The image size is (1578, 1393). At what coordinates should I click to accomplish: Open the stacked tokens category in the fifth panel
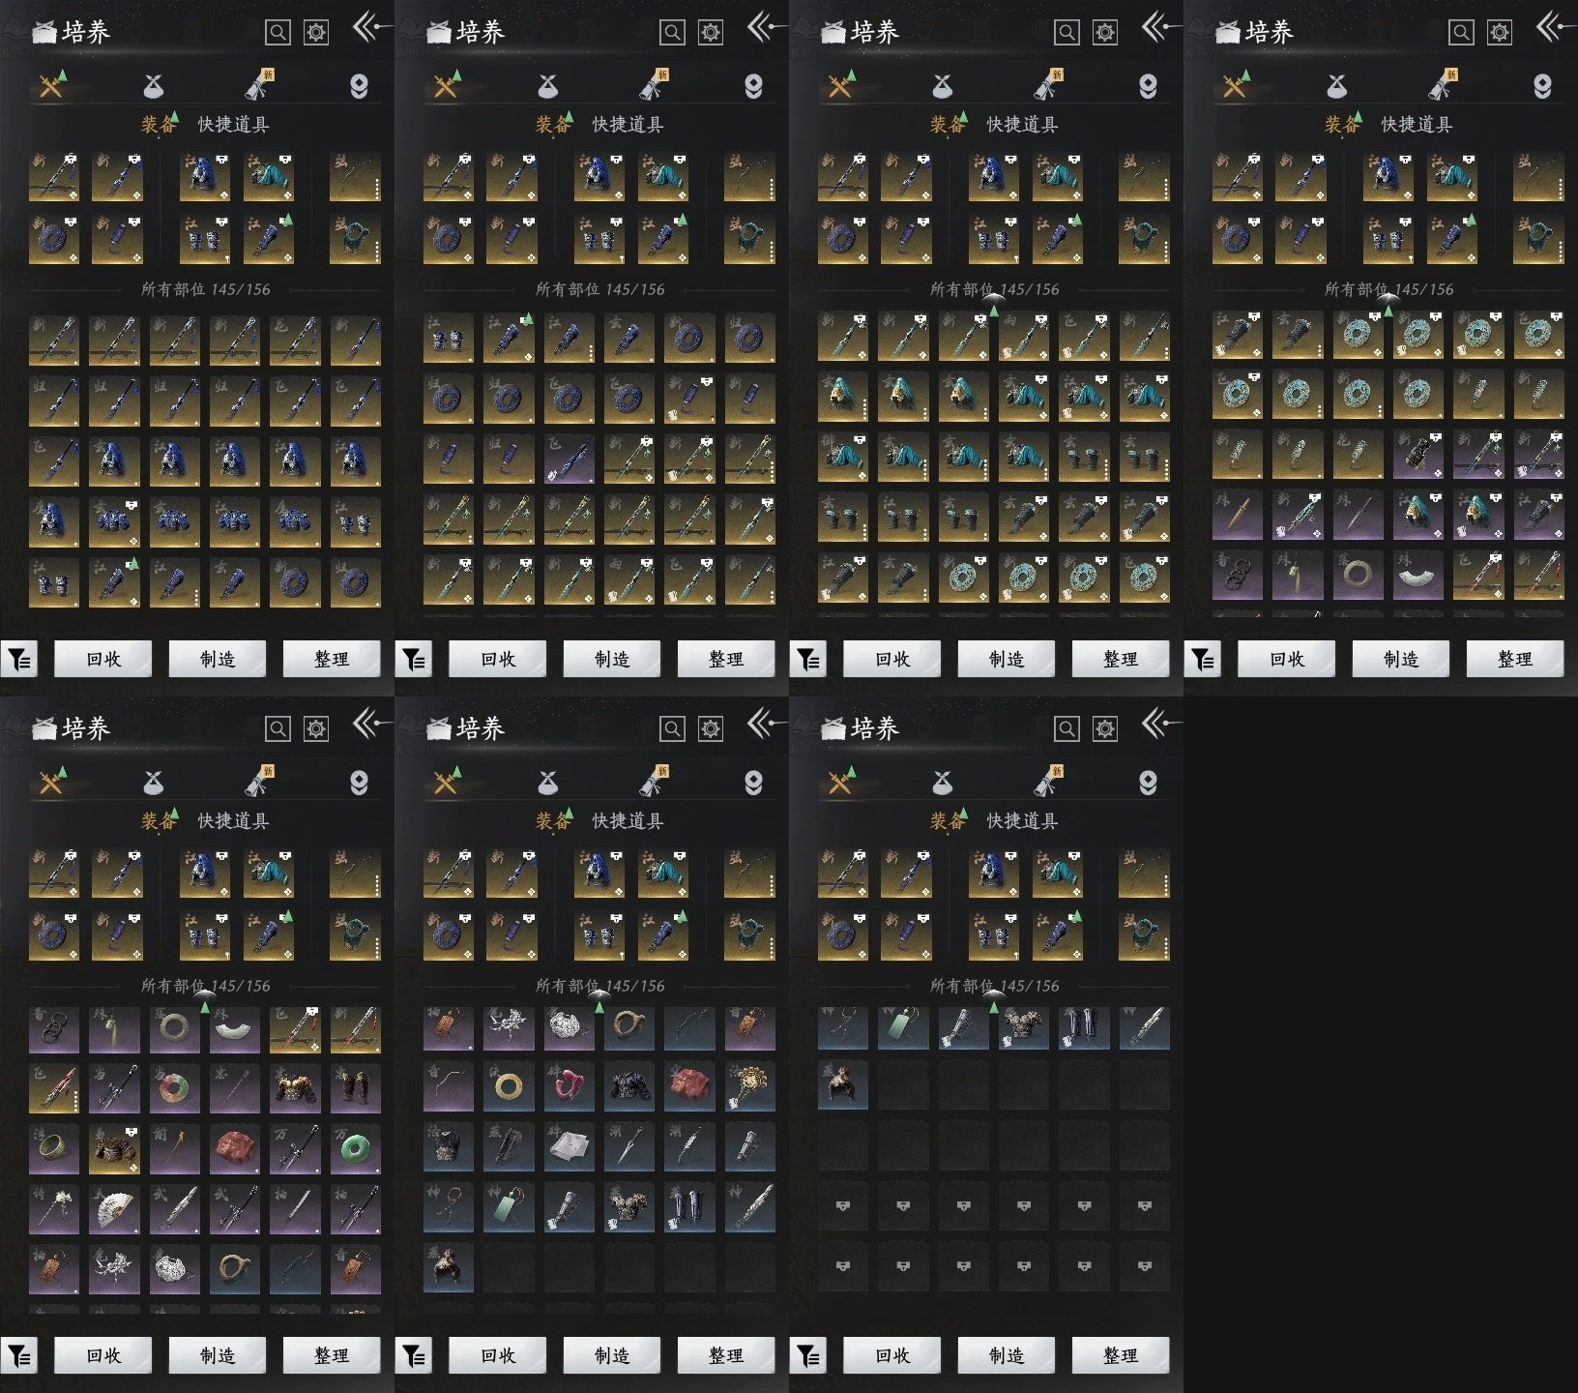tap(359, 783)
